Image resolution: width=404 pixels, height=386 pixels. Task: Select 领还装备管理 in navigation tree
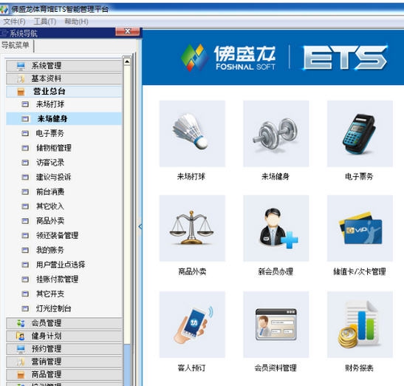click(57, 236)
